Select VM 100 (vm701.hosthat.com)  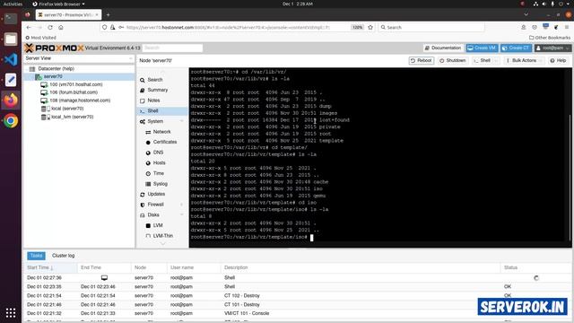point(75,84)
